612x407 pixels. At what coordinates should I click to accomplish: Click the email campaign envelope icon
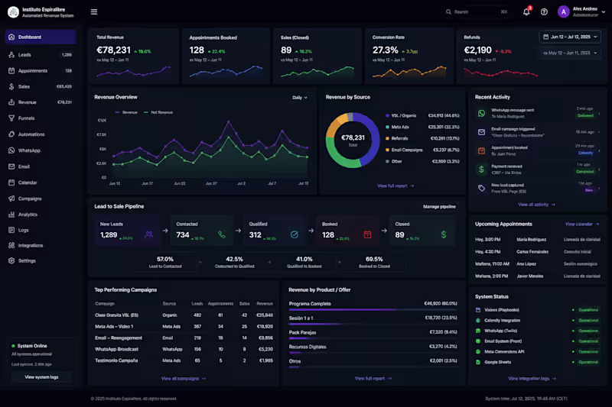click(x=482, y=132)
